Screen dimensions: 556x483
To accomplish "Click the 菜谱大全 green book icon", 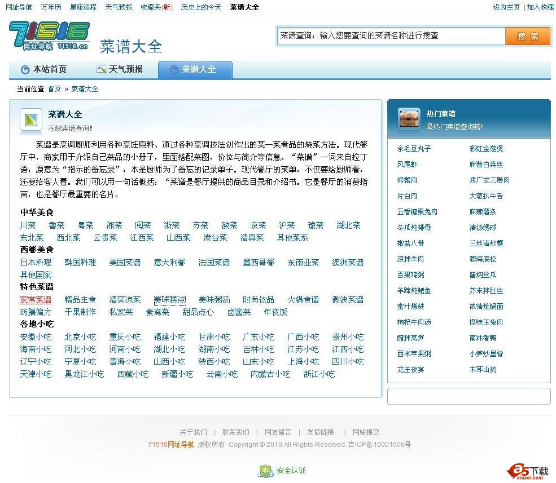I will [x=31, y=119].
